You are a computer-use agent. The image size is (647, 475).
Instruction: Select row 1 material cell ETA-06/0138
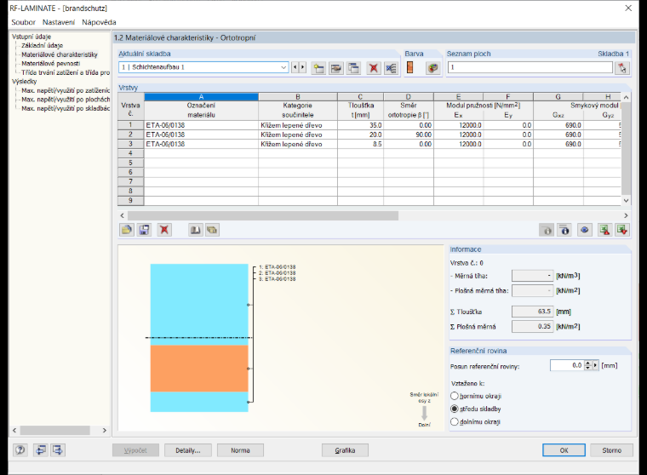(x=201, y=125)
